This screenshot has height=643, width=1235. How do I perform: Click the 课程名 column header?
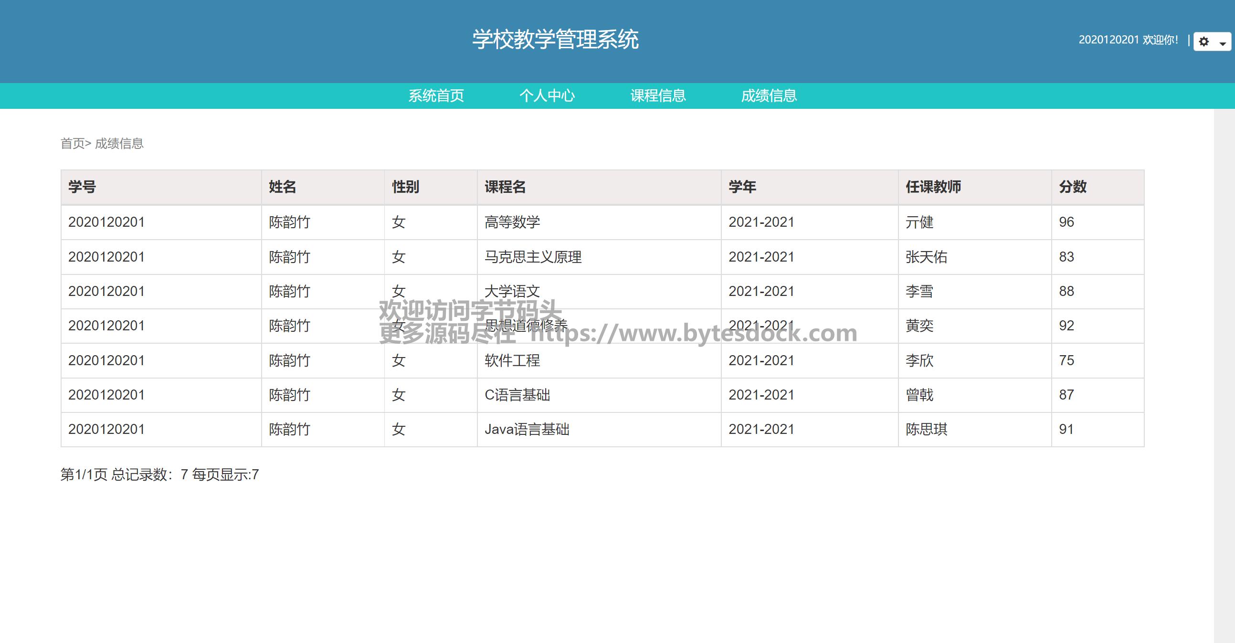505,187
